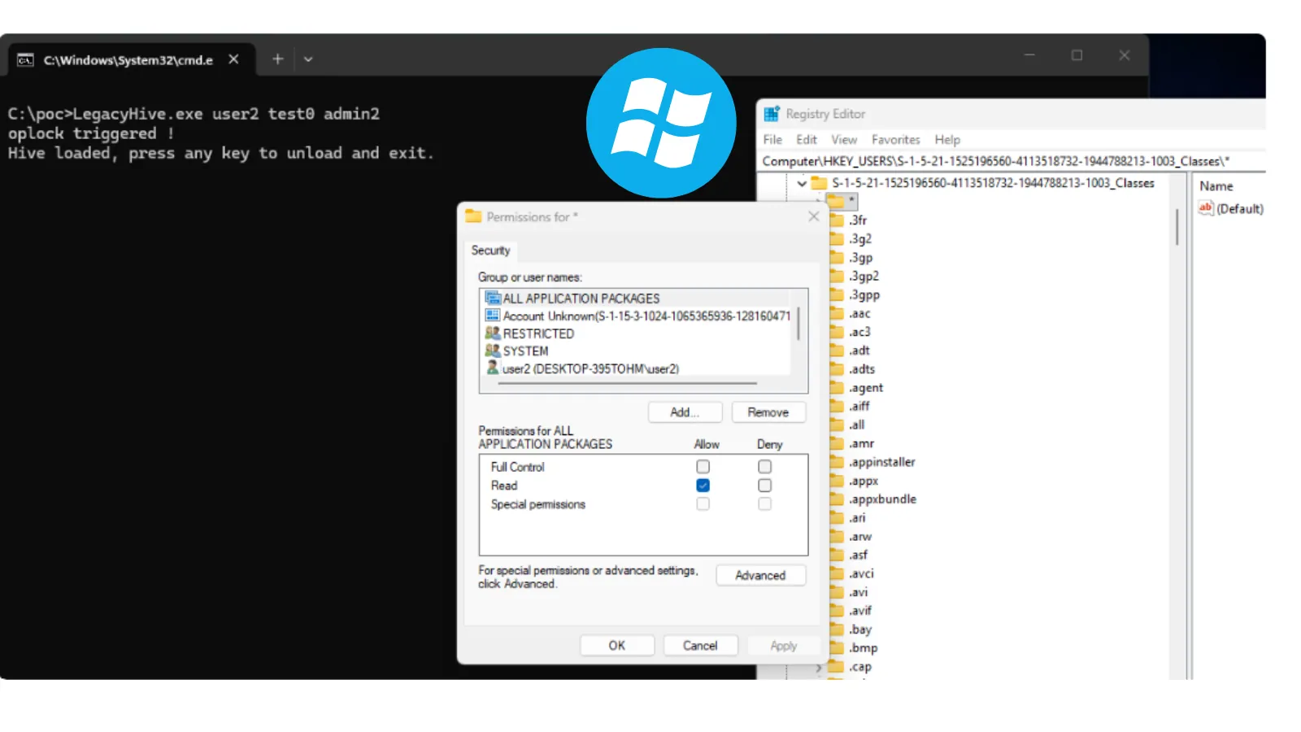Click the Apply button

(x=784, y=646)
